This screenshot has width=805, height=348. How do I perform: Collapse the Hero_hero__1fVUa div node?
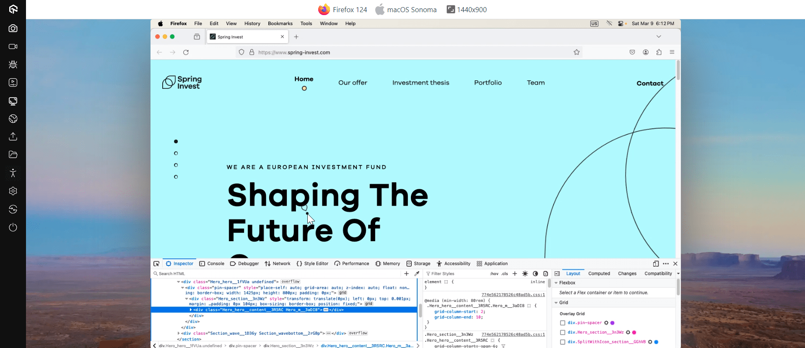[x=179, y=282]
